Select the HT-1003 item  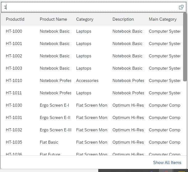coord(14,68)
